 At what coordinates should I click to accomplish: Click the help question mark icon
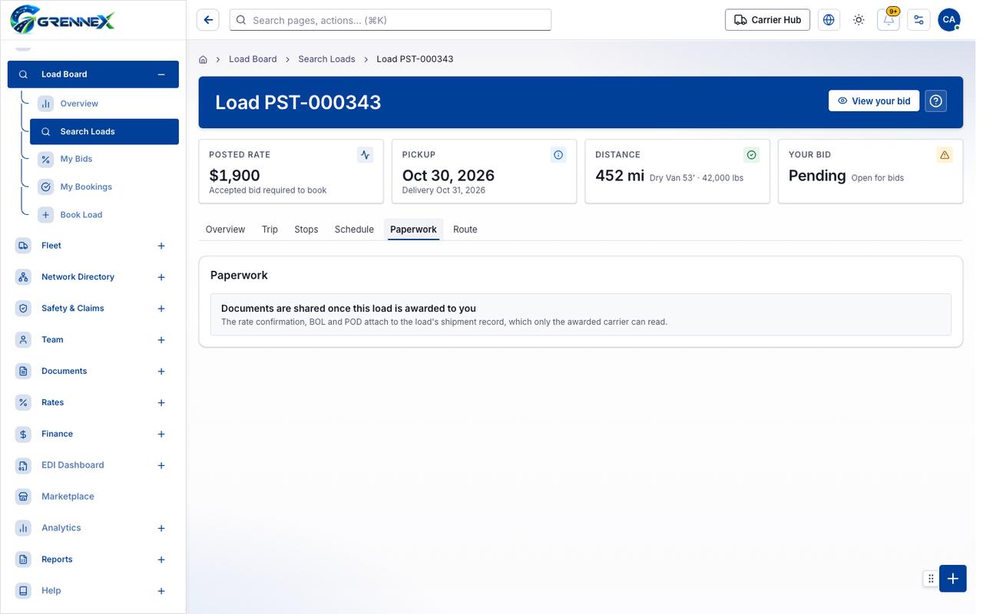coord(936,101)
